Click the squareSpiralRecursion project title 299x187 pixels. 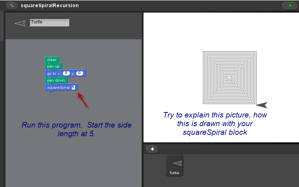click(x=50, y=5)
